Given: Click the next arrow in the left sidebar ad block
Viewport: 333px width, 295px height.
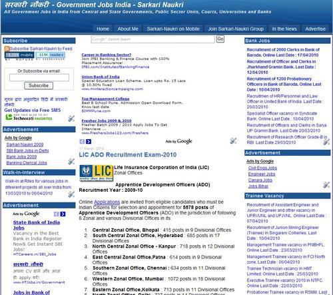Looking at the screenshot, I should (x=63, y=214).
